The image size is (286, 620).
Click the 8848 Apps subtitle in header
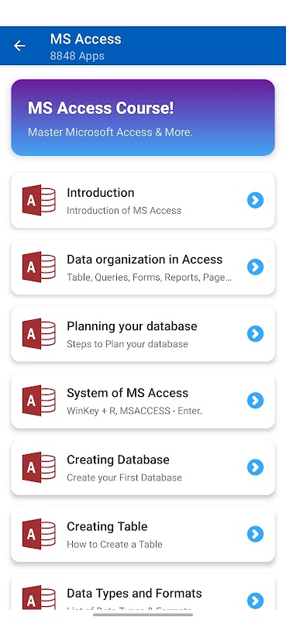tap(78, 56)
